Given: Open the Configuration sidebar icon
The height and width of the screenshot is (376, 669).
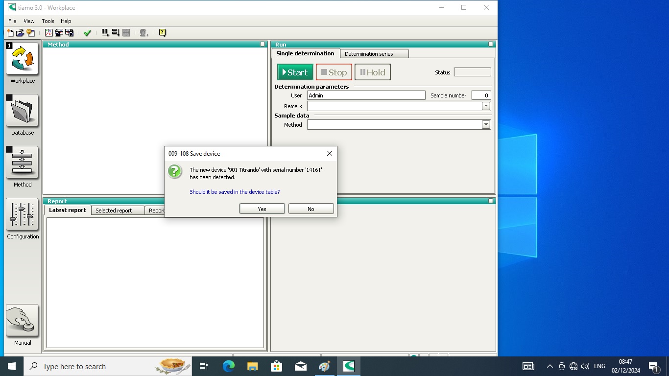Looking at the screenshot, I should 22,214.
